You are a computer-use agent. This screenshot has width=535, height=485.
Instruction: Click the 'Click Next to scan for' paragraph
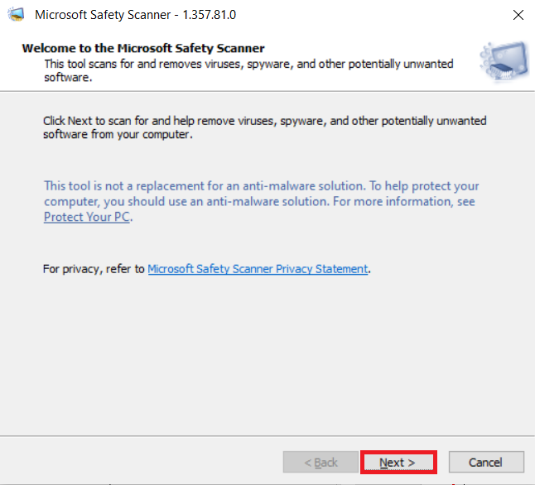click(265, 127)
